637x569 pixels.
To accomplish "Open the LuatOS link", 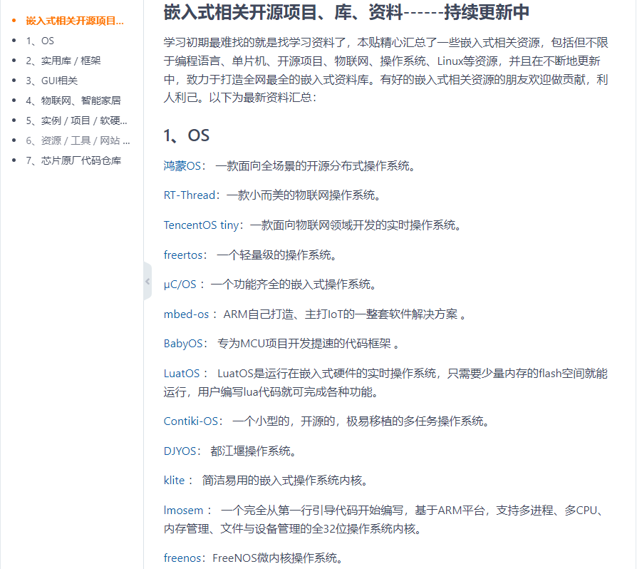I will pyautogui.click(x=182, y=374).
